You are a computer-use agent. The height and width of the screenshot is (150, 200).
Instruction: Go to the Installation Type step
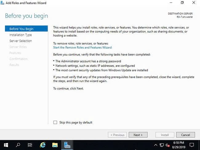(21, 35)
